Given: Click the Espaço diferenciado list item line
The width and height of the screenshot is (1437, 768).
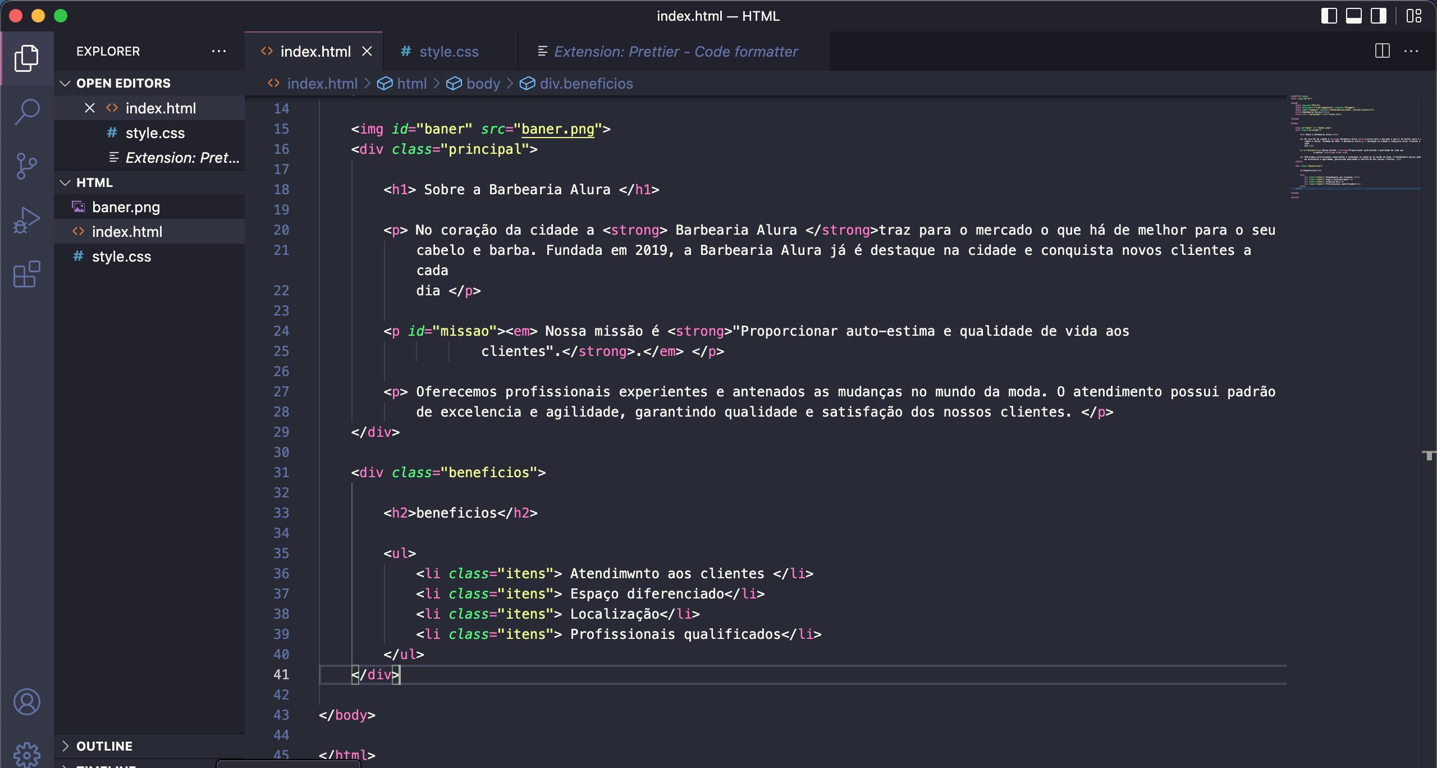Looking at the screenshot, I should click(x=591, y=594).
